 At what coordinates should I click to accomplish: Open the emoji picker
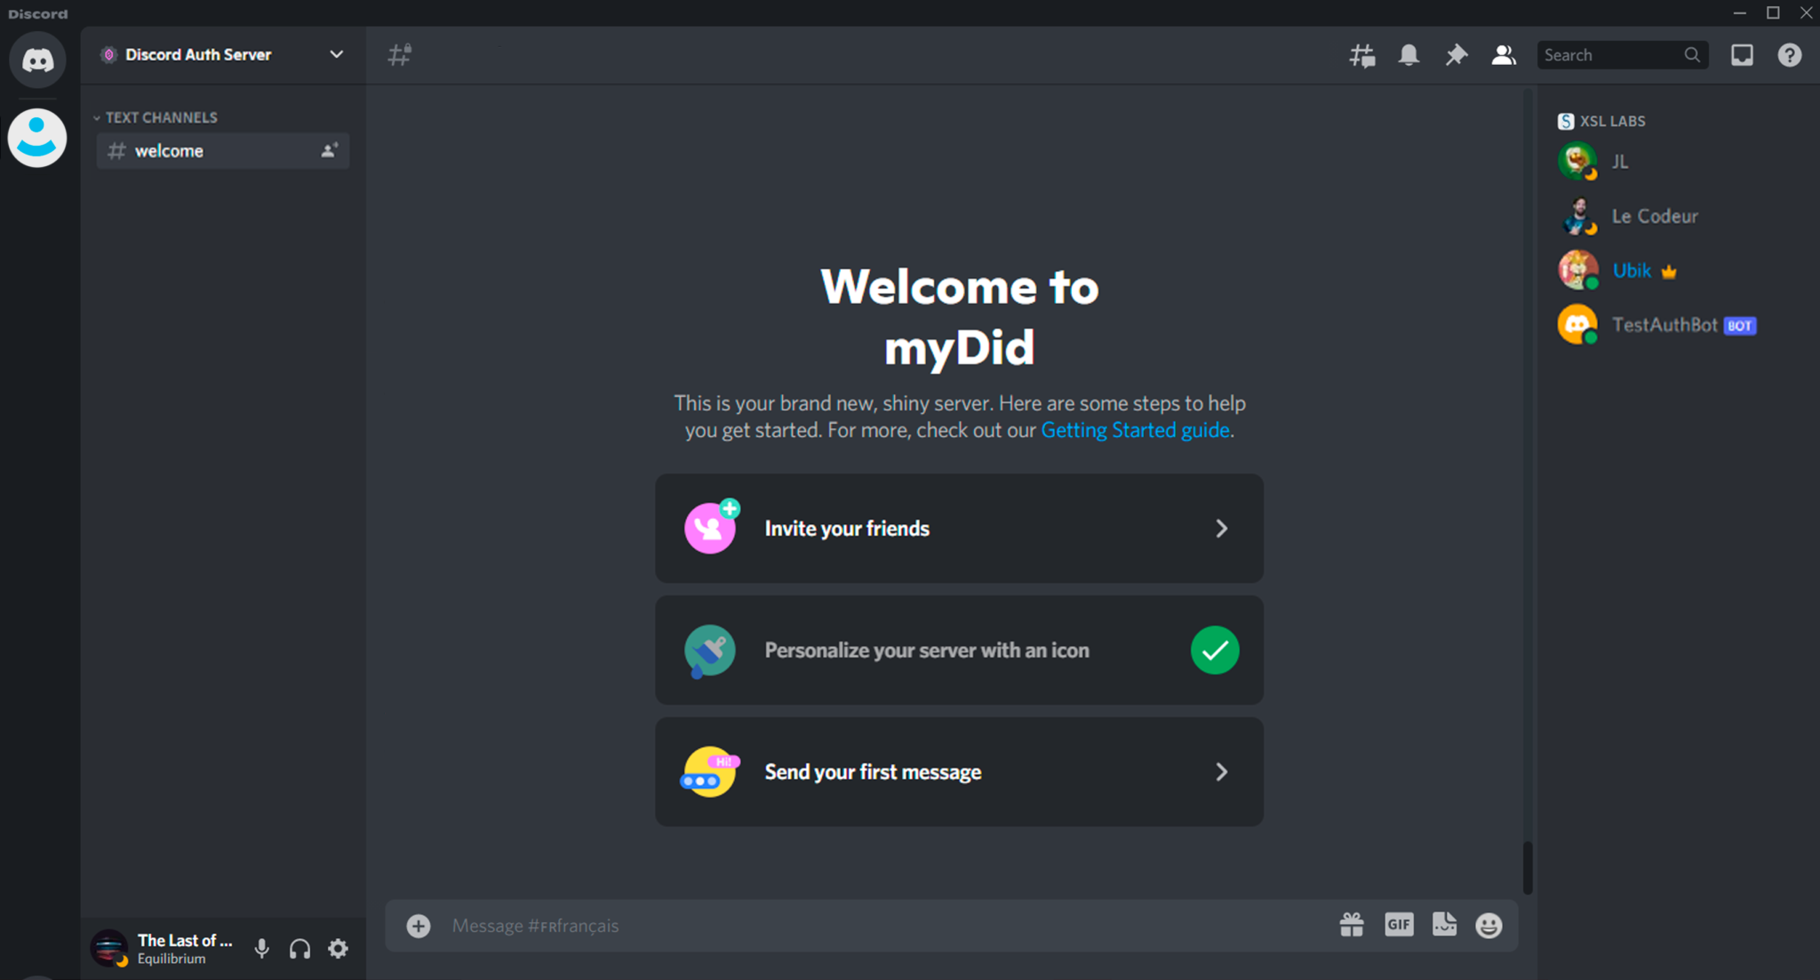tap(1489, 925)
